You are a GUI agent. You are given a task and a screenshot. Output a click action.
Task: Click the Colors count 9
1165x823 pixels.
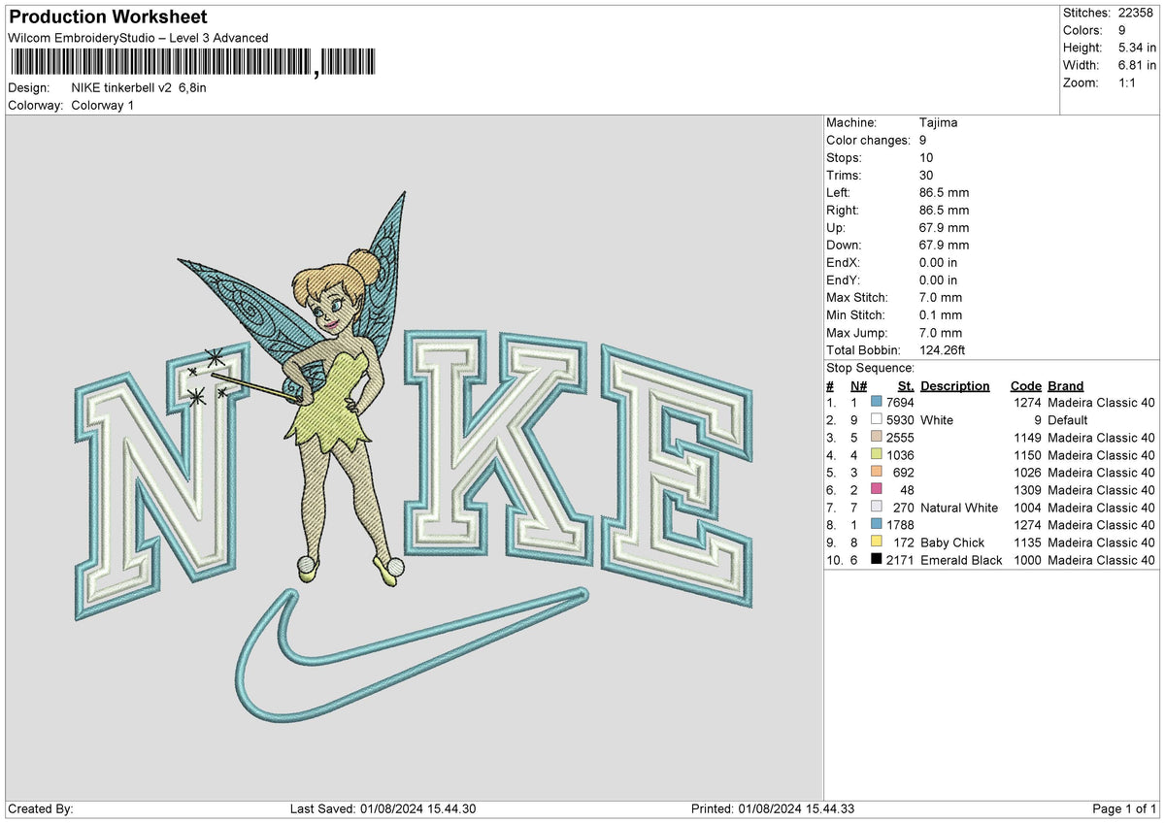click(x=1124, y=30)
